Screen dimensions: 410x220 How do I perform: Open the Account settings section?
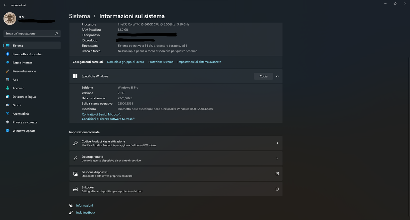32,88
